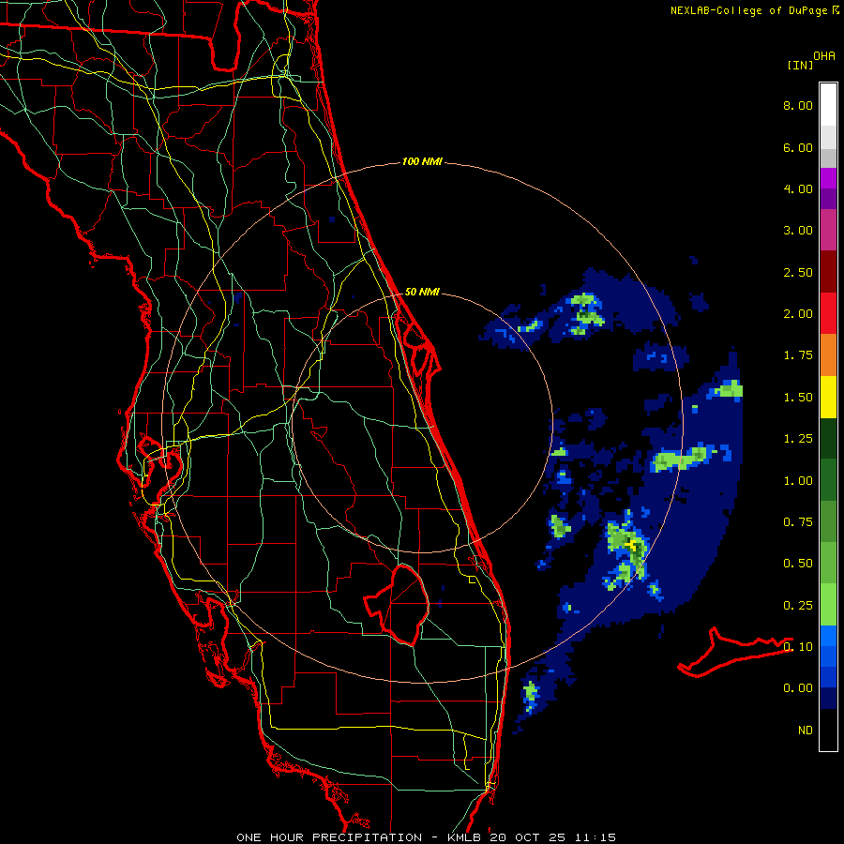844x844 pixels.
Task: Click the 100 NMI range ring label
Action: tap(422, 161)
